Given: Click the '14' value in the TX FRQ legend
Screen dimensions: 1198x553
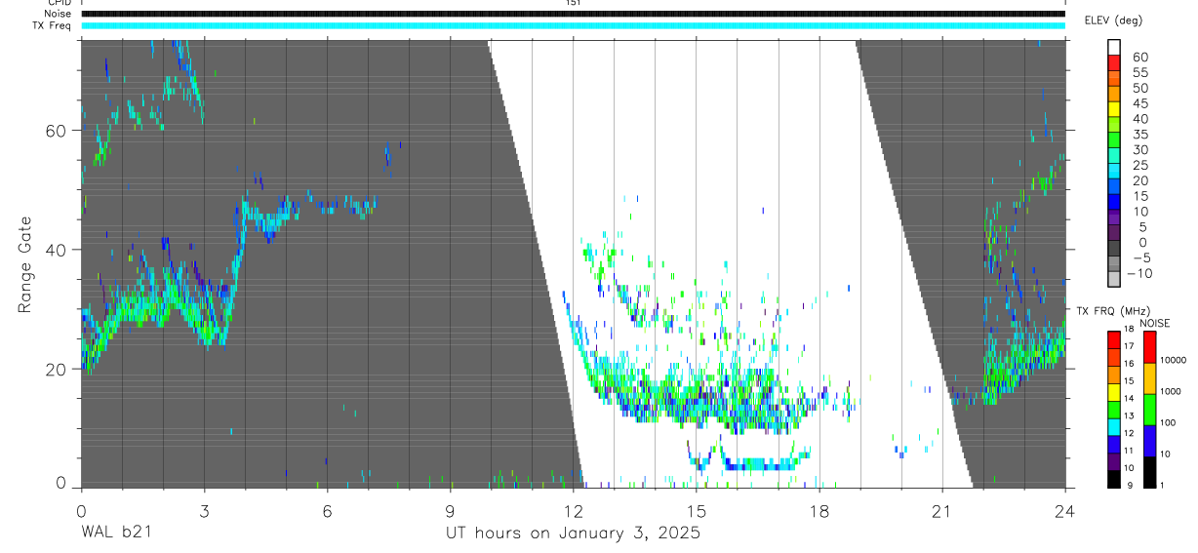Looking at the screenshot, I should coord(1129,399).
